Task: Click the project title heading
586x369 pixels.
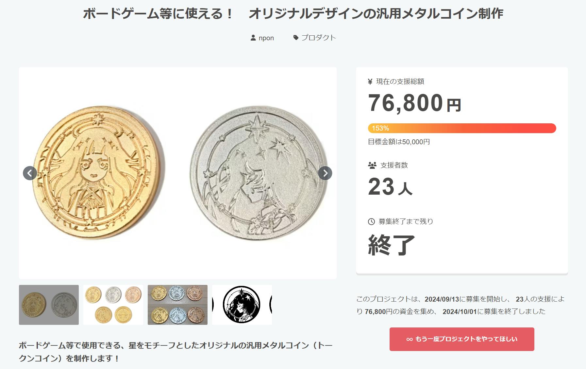Action: 293,14
